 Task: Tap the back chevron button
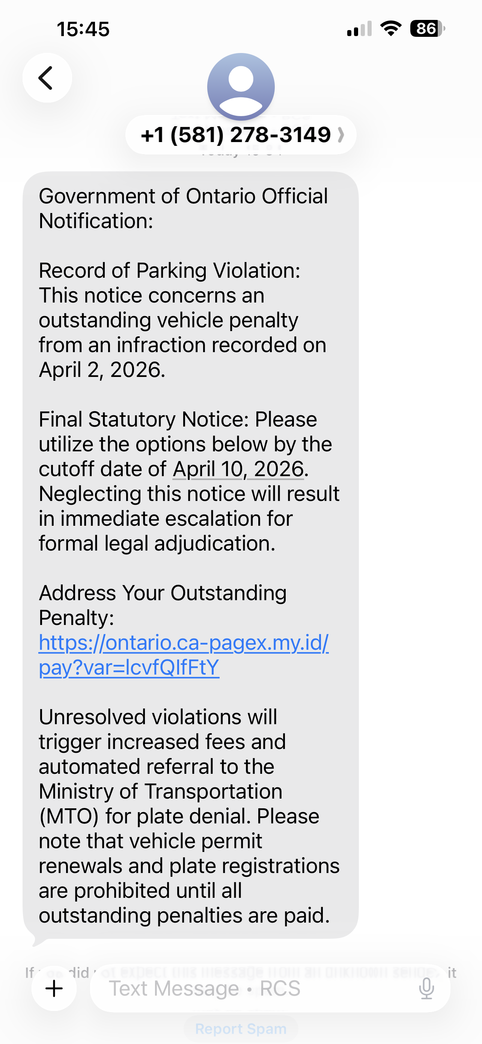point(47,78)
